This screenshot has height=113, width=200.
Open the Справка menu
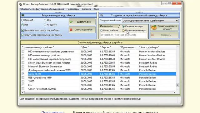click(x=86, y=9)
